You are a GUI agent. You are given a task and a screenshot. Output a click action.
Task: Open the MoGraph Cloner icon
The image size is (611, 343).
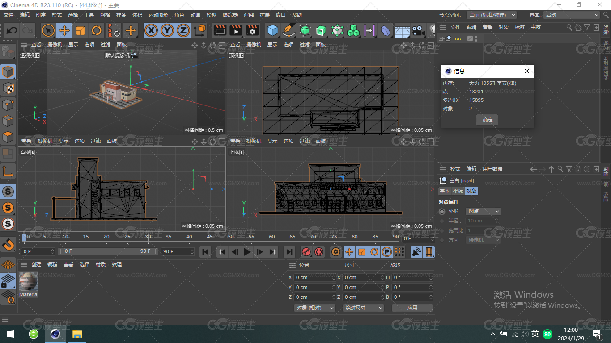tap(337, 30)
